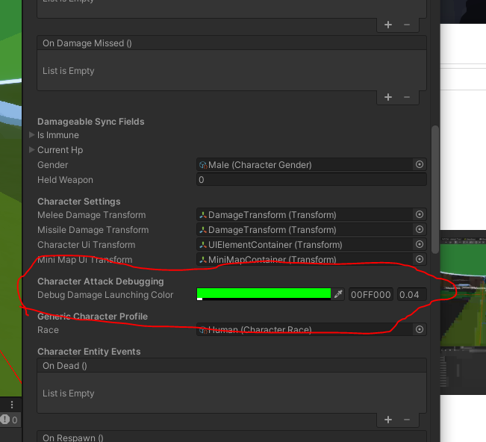Screen dimensions: 486x442
Task: Add listener to On Dead event
Action: (388, 420)
